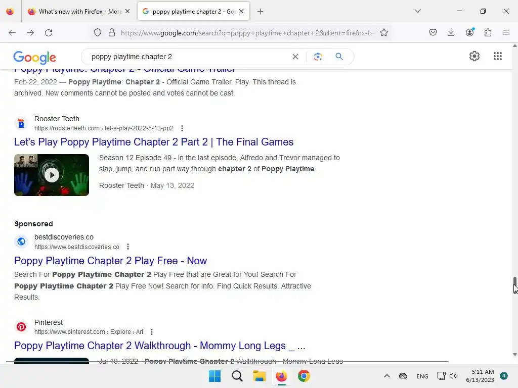
Task: Open Save to Pocket
Action: click(x=433, y=33)
